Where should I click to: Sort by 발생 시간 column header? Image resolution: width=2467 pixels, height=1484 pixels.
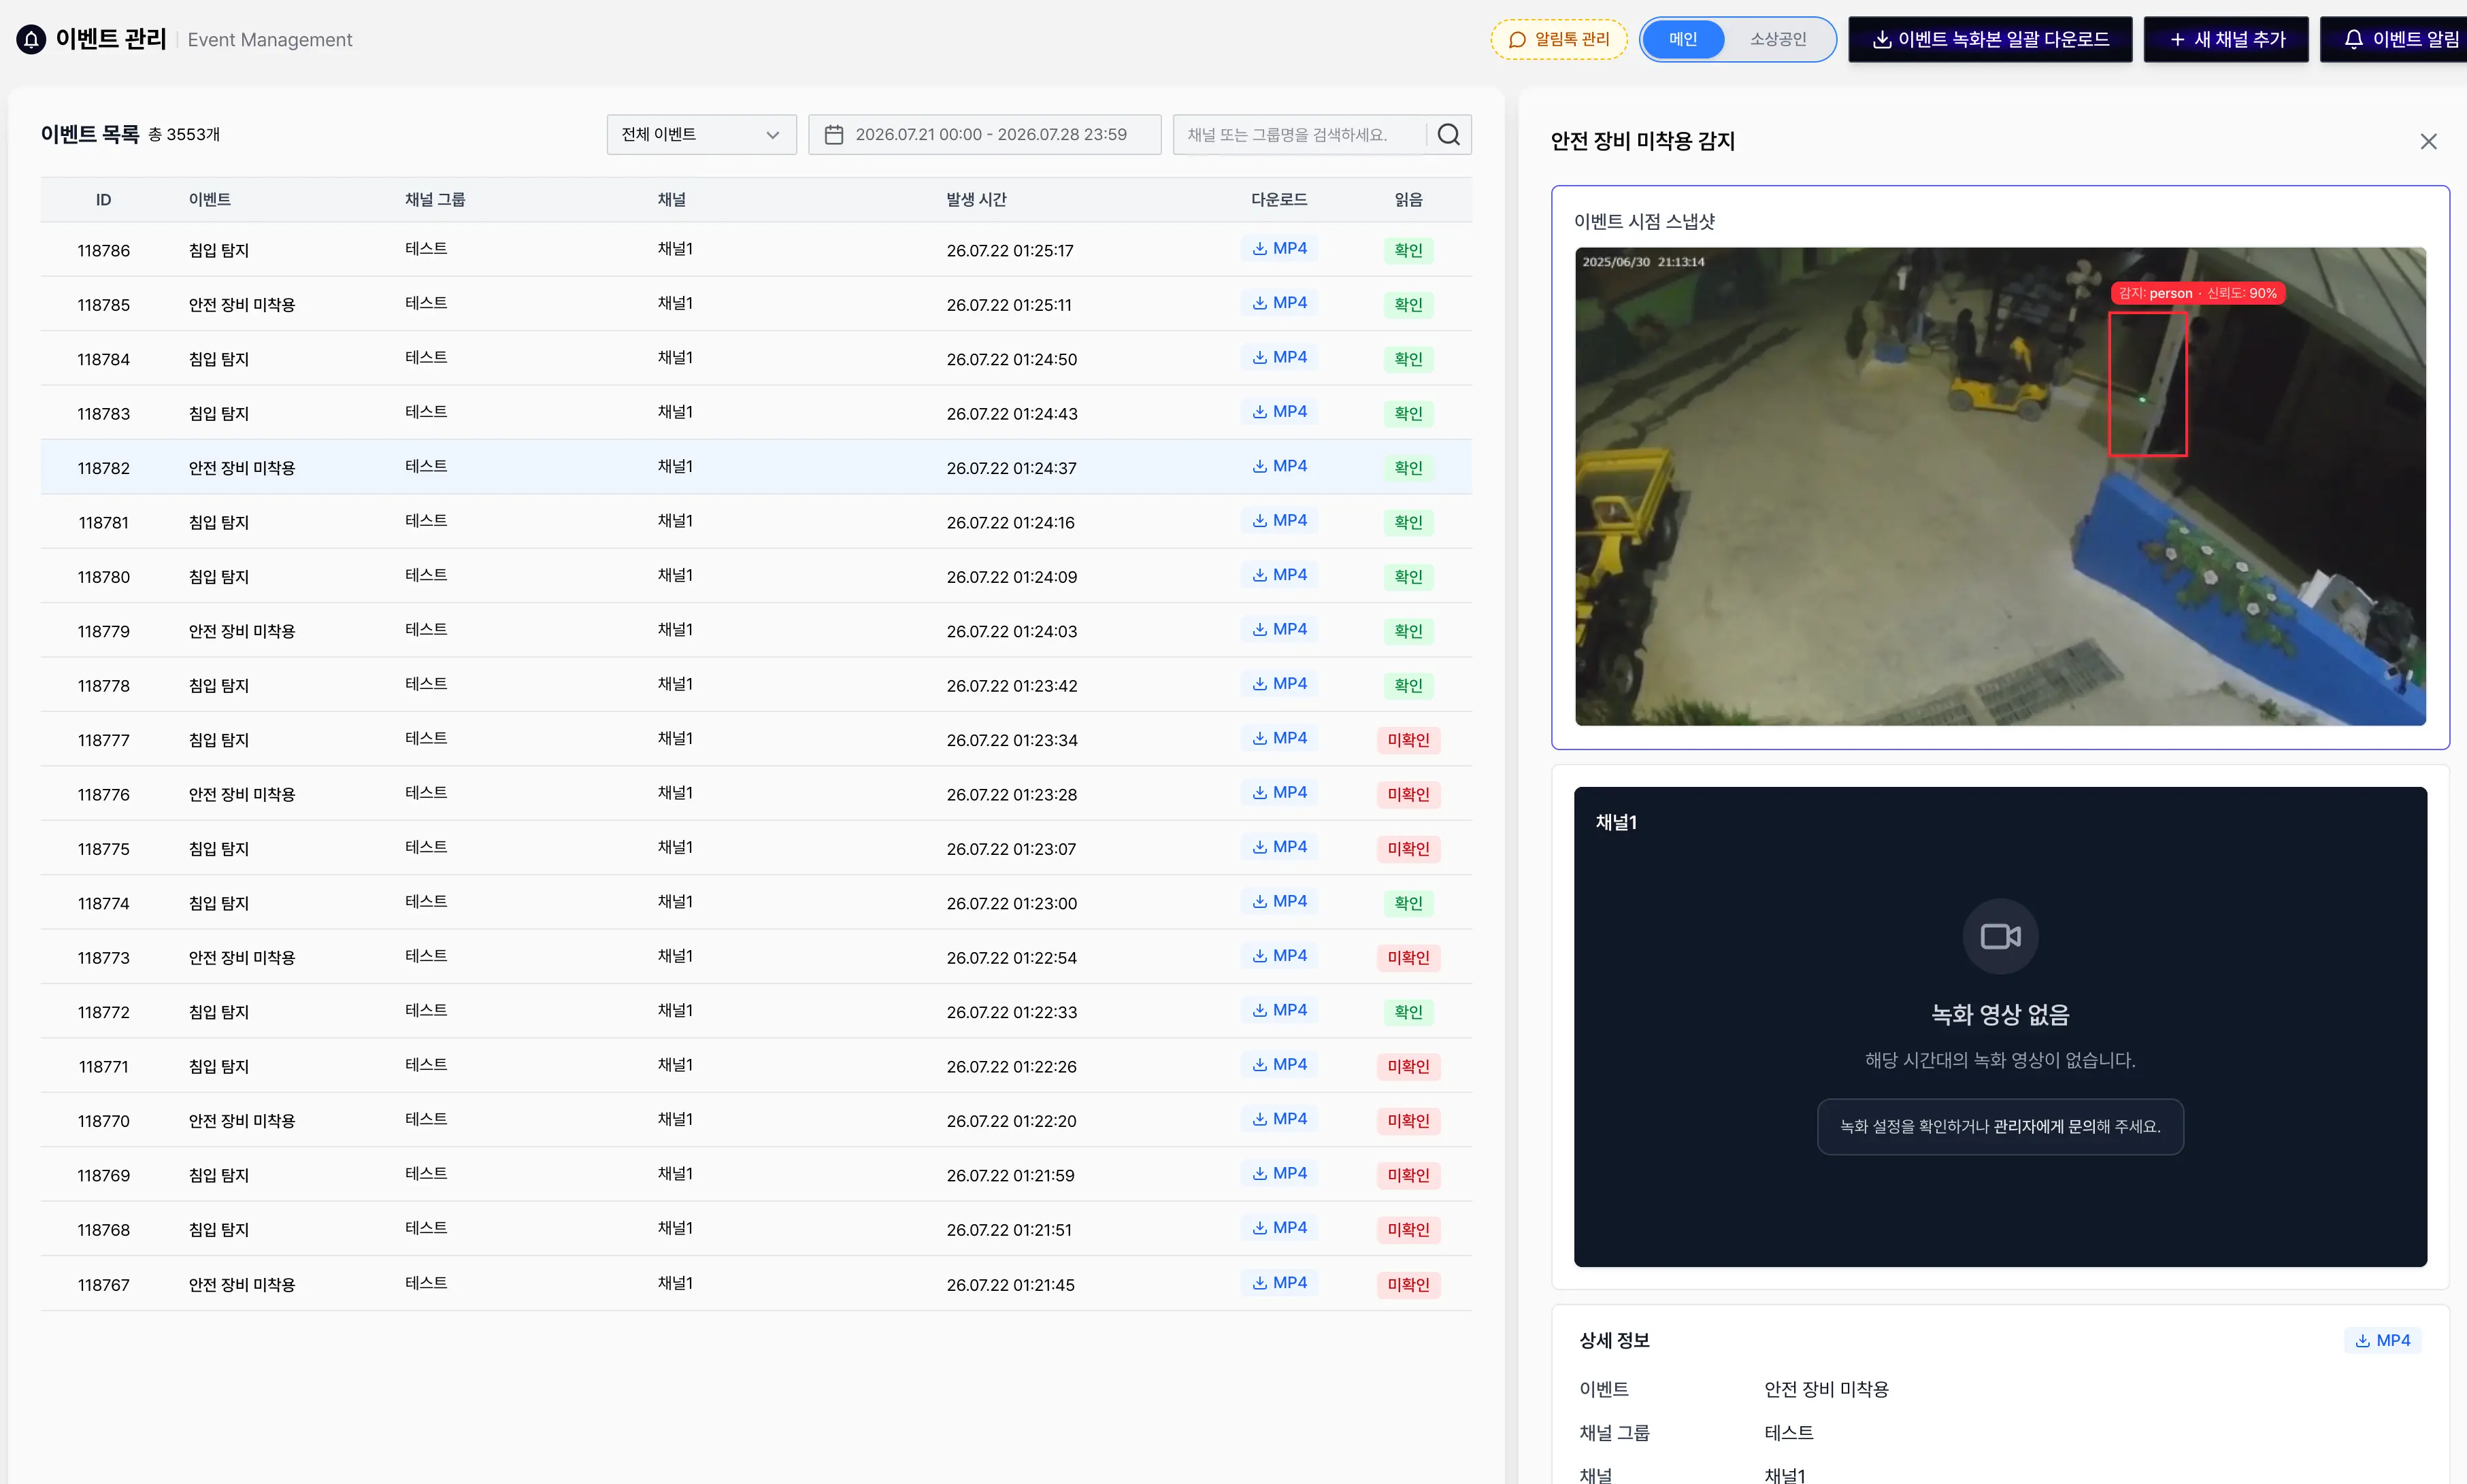coord(976,199)
